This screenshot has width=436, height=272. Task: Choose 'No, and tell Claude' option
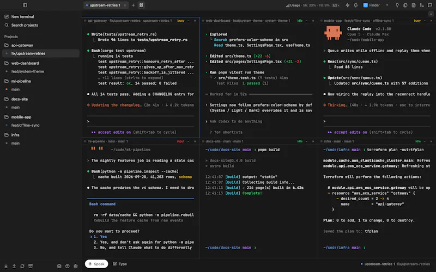pyautogui.click(x=142, y=248)
